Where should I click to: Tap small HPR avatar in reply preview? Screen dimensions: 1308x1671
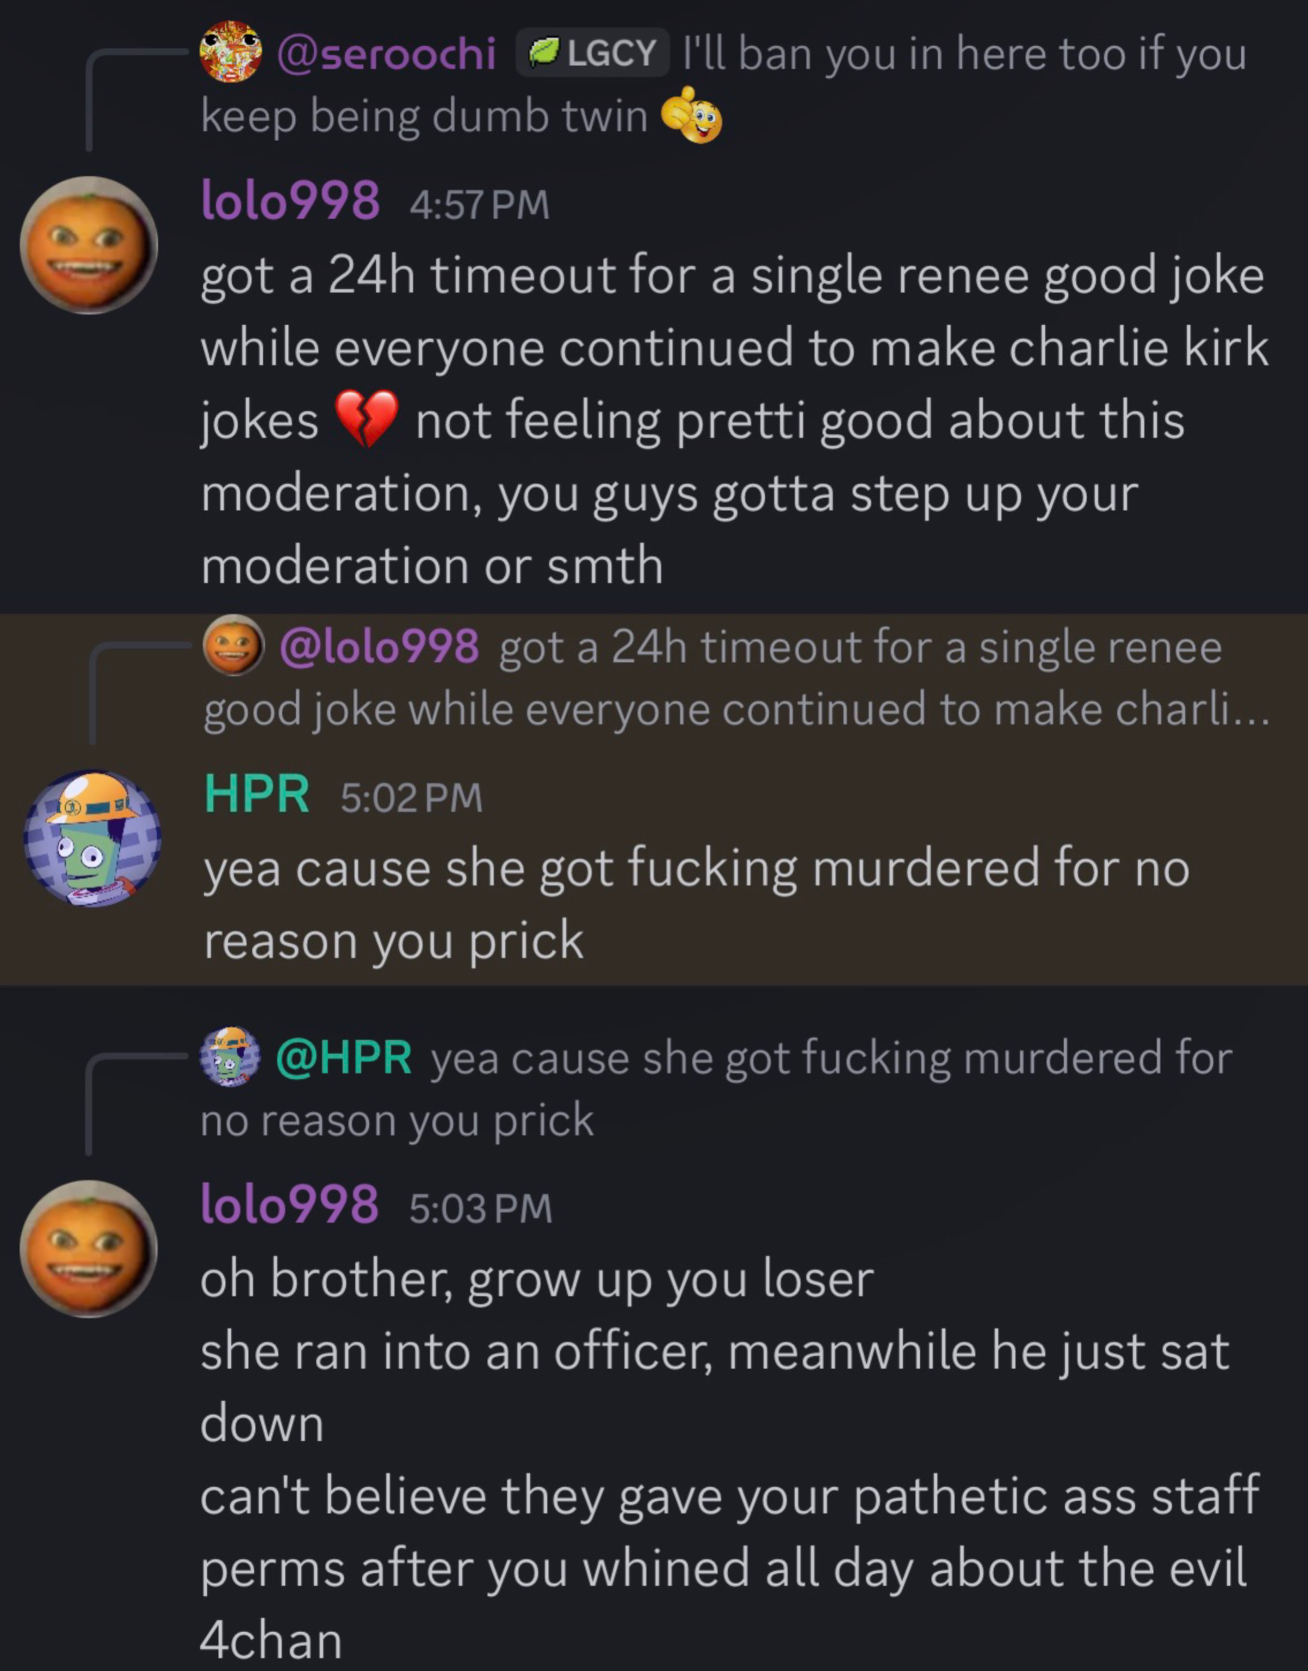(229, 1057)
